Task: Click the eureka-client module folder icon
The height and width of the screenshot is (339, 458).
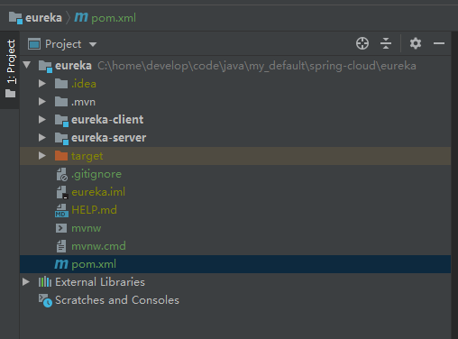Action: pyautogui.click(x=61, y=120)
